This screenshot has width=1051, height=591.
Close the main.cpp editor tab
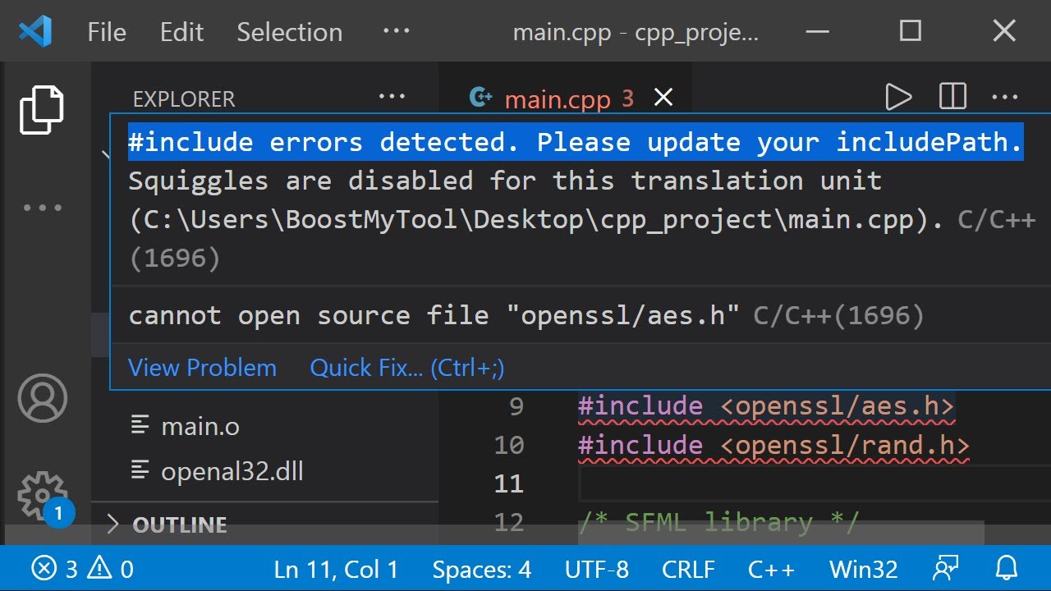pyautogui.click(x=663, y=98)
